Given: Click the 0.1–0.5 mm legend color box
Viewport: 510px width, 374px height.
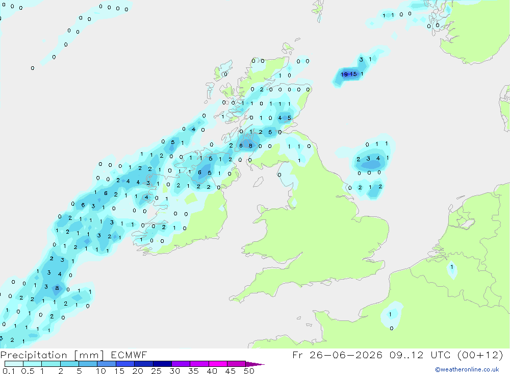Looking at the screenshot, I should (x=14, y=364).
